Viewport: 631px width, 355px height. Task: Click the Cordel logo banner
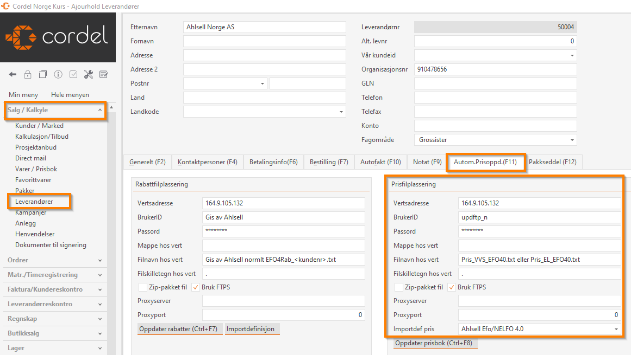(58, 37)
